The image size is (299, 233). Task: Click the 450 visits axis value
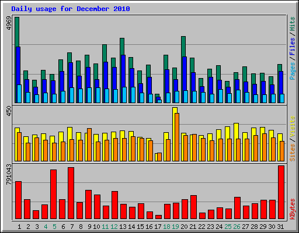click(9, 111)
